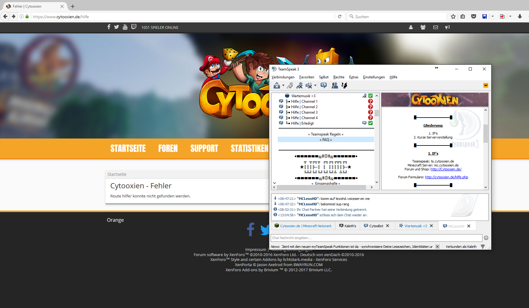Image resolution: width=529 pixels, height=308 pixels.
Task: Open the Verbindungen menu
Action: (283, 77)
